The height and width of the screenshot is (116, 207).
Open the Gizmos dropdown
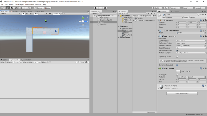point(56,14)
